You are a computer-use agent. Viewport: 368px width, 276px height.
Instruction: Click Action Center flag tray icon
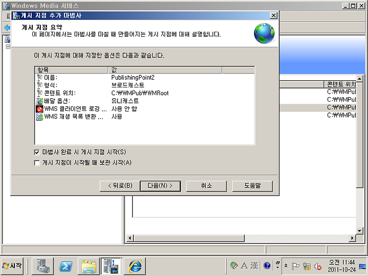point(295,266)
